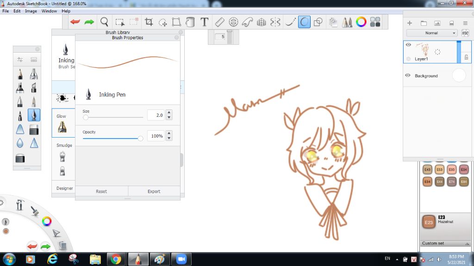474x266 pixels.
Task: Open color wheel in the lagoon corner menu
Action: [x=47, y=221]
